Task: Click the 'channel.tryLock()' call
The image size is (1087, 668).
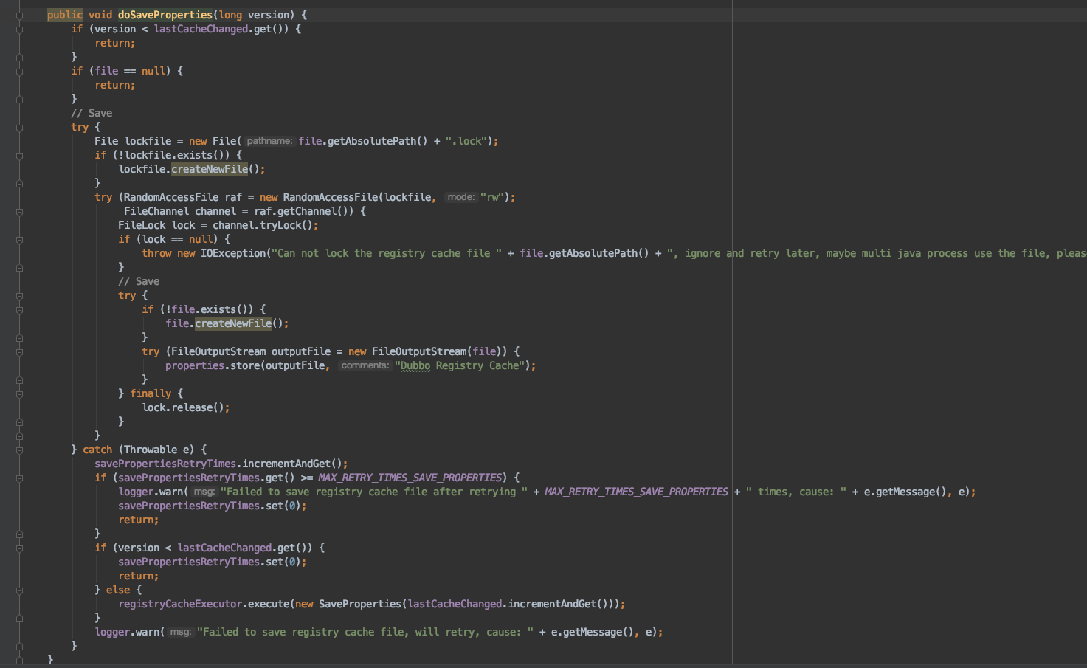Action: click(263, 225)
